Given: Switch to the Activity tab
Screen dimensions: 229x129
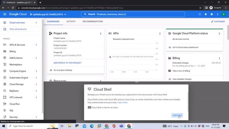Looking at the screenshot, I should 71,21.
